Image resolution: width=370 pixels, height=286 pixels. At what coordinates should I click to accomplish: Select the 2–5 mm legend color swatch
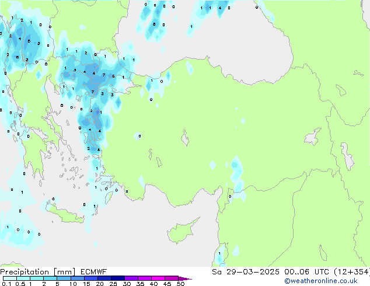[50, 278]
